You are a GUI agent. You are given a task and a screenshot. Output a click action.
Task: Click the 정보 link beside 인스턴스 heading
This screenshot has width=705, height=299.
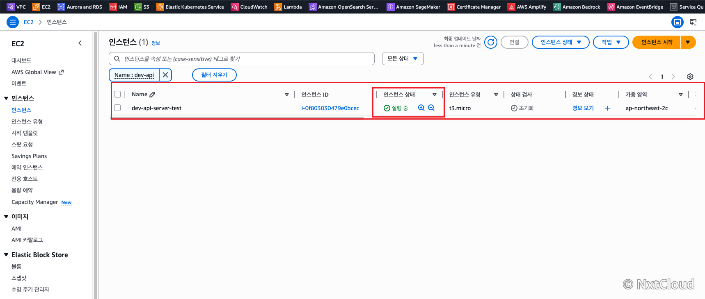[156, 43]
